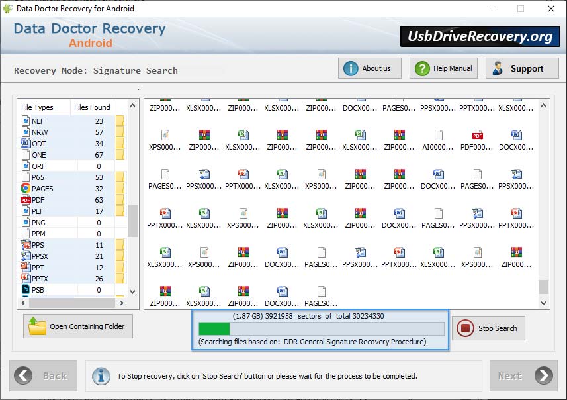
Task: Click the recovered files grid scrollbar thumb
Action: [543, 287]
